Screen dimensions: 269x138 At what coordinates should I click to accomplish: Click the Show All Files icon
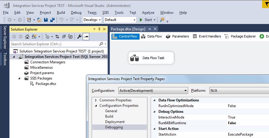click(70, 37)
